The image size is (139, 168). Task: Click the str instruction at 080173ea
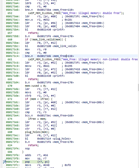(40, 129)
